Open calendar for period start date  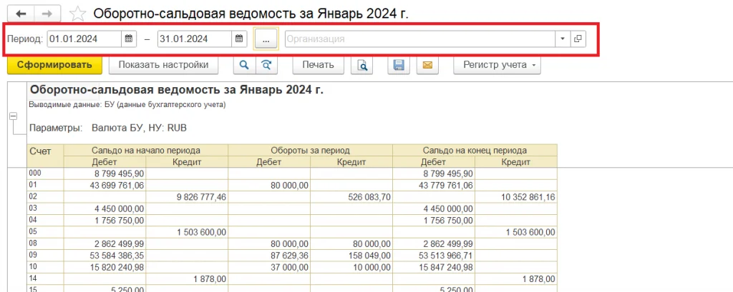[129, 39]
